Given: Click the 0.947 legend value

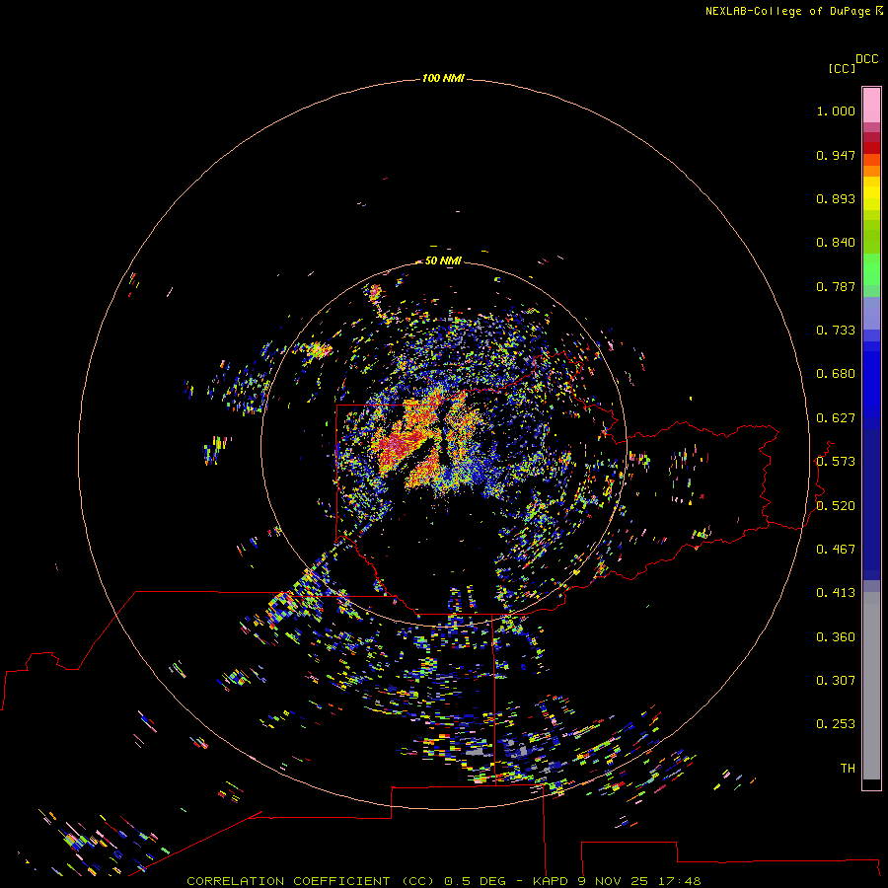Looking at the screenshot, I should (836, 155).
